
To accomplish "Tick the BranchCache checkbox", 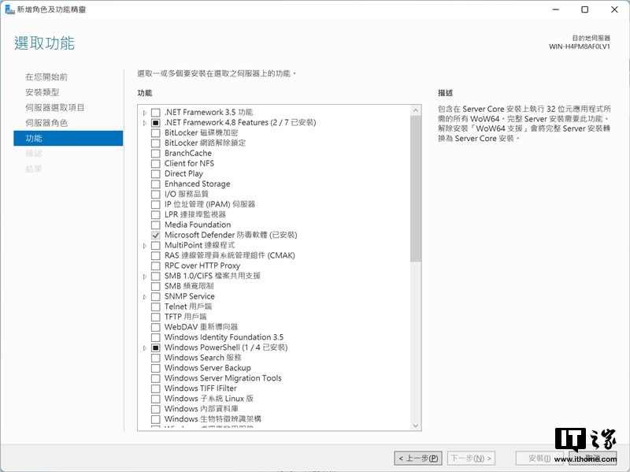I will tap(155, 154).
